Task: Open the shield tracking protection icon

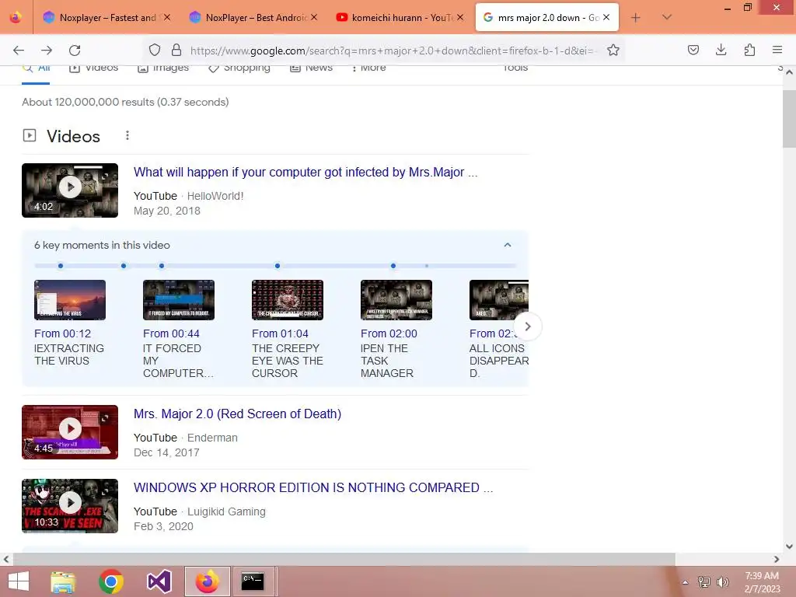Action: coord(155,50)
